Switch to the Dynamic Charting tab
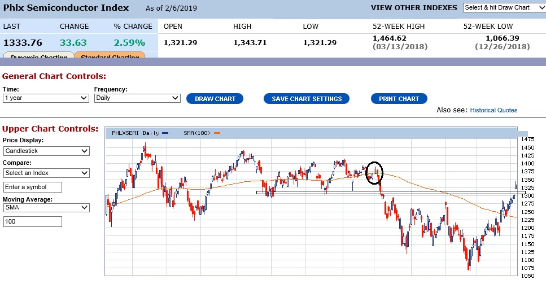This screenshot has width=546, height=284. [x=40, y=56]
